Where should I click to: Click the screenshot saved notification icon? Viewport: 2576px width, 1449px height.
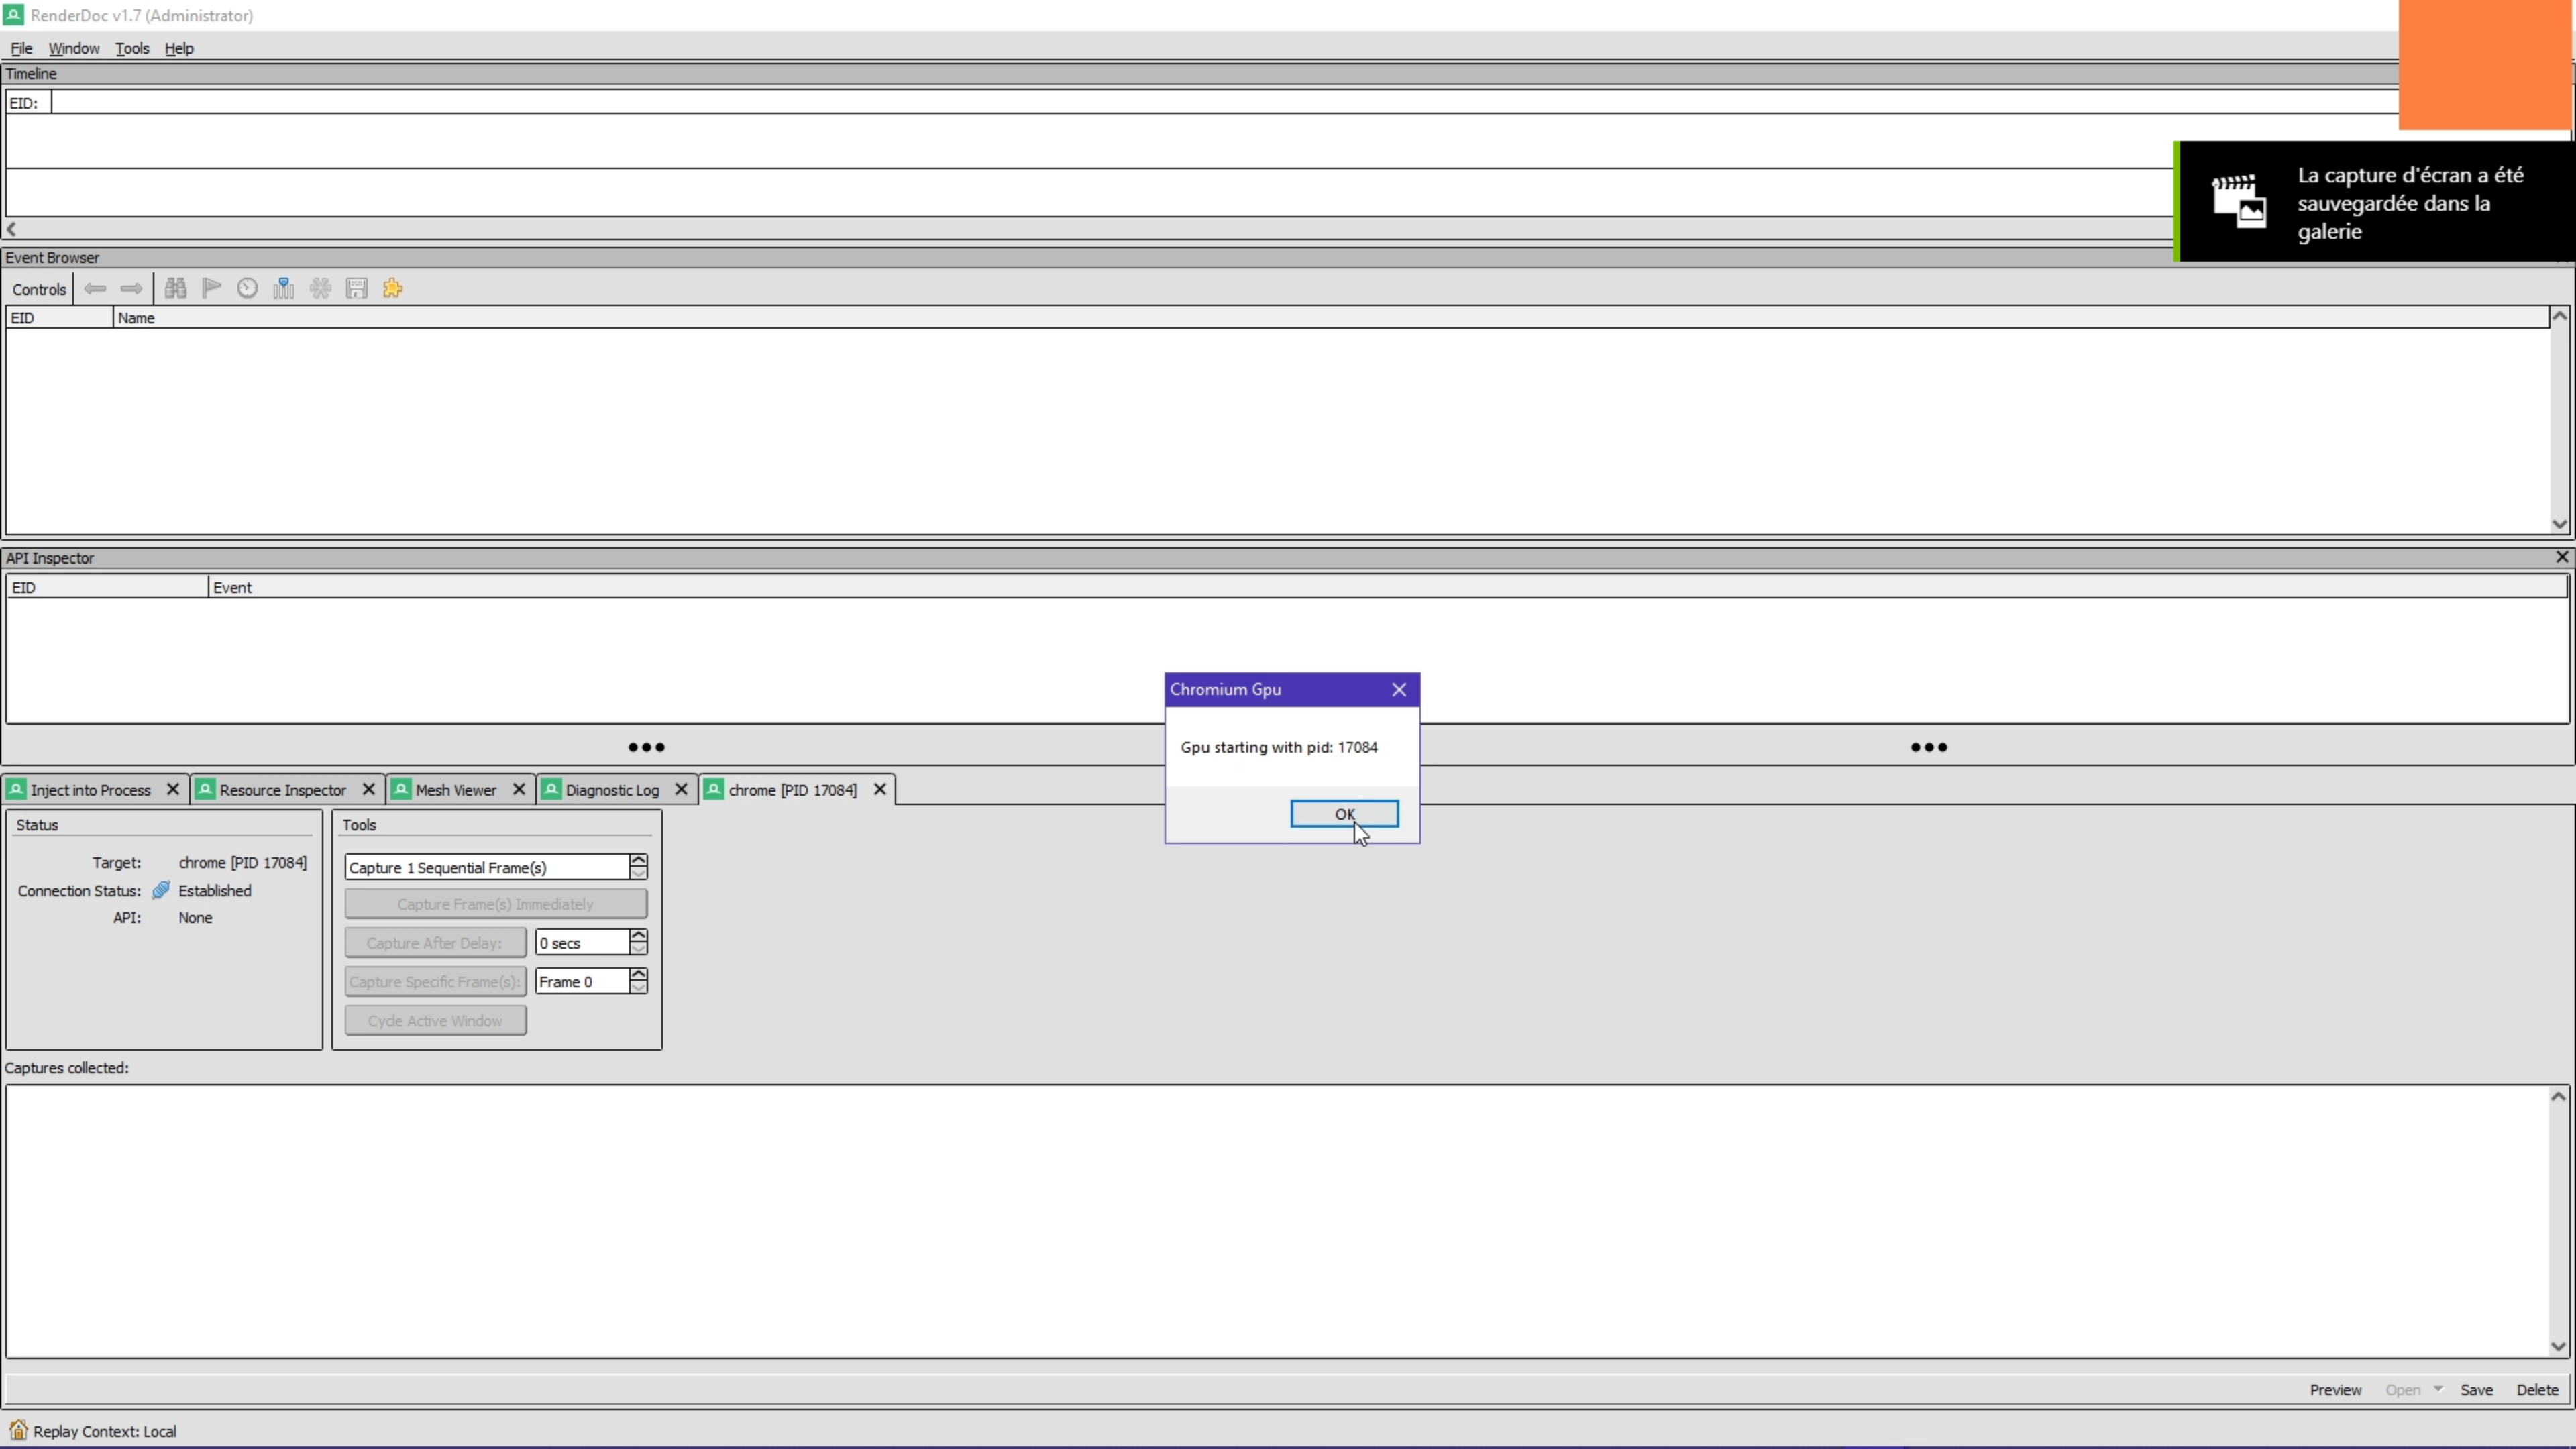click(x=2238, y=202)
